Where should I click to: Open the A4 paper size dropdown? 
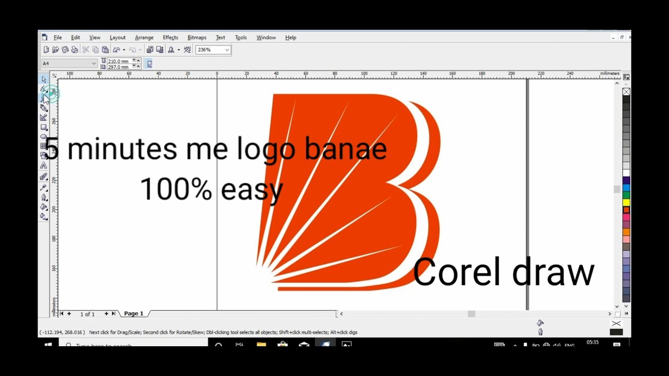pyautogui.click(x=94, y=64)
